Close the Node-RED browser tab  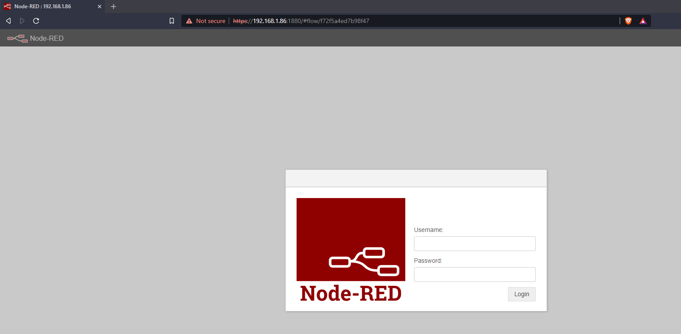[x=99, y=7]
